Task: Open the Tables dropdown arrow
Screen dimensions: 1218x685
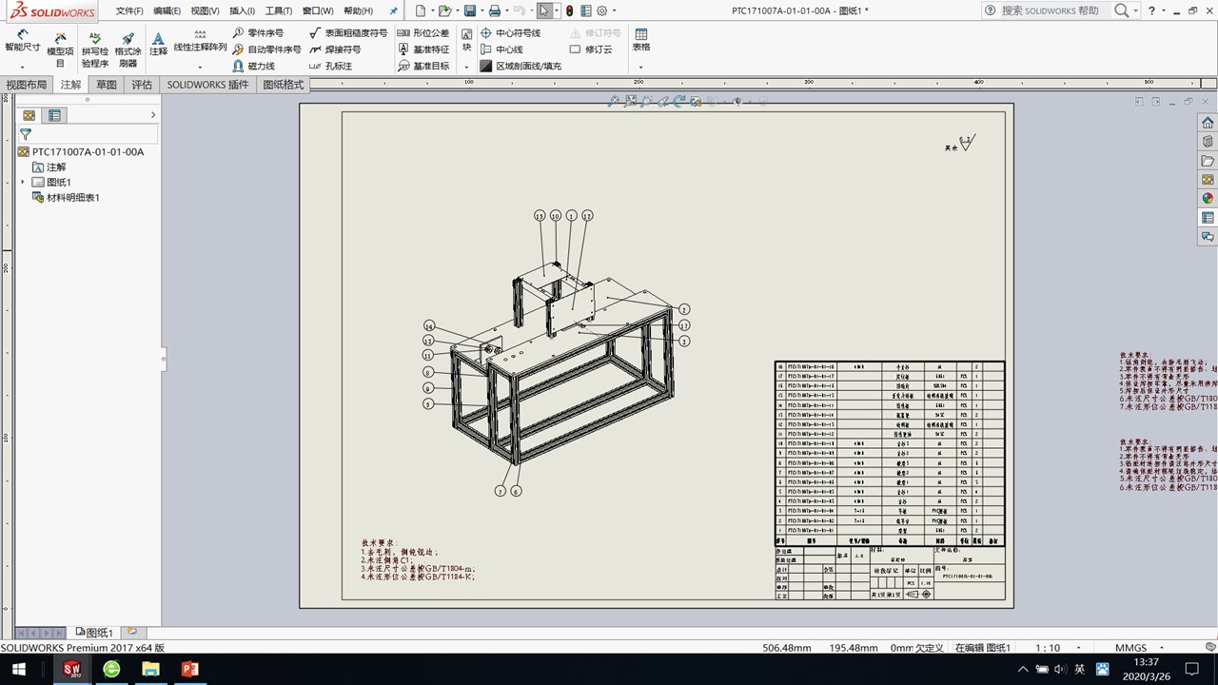Action: tap(641, 68)
